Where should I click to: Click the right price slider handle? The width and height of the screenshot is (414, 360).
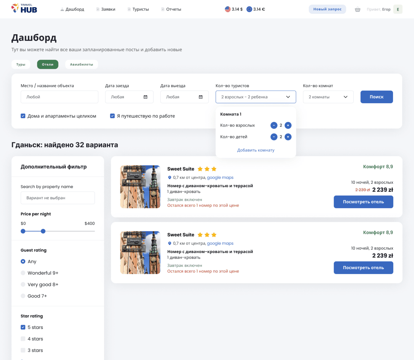pyautogui.click(x=43, y=231)
